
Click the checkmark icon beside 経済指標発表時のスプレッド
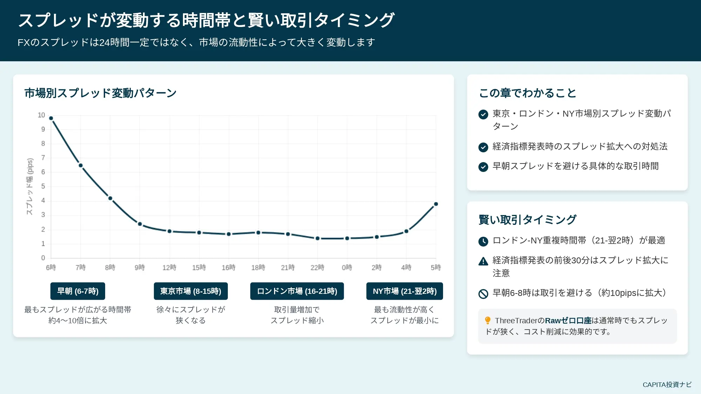tap(483, 147)
